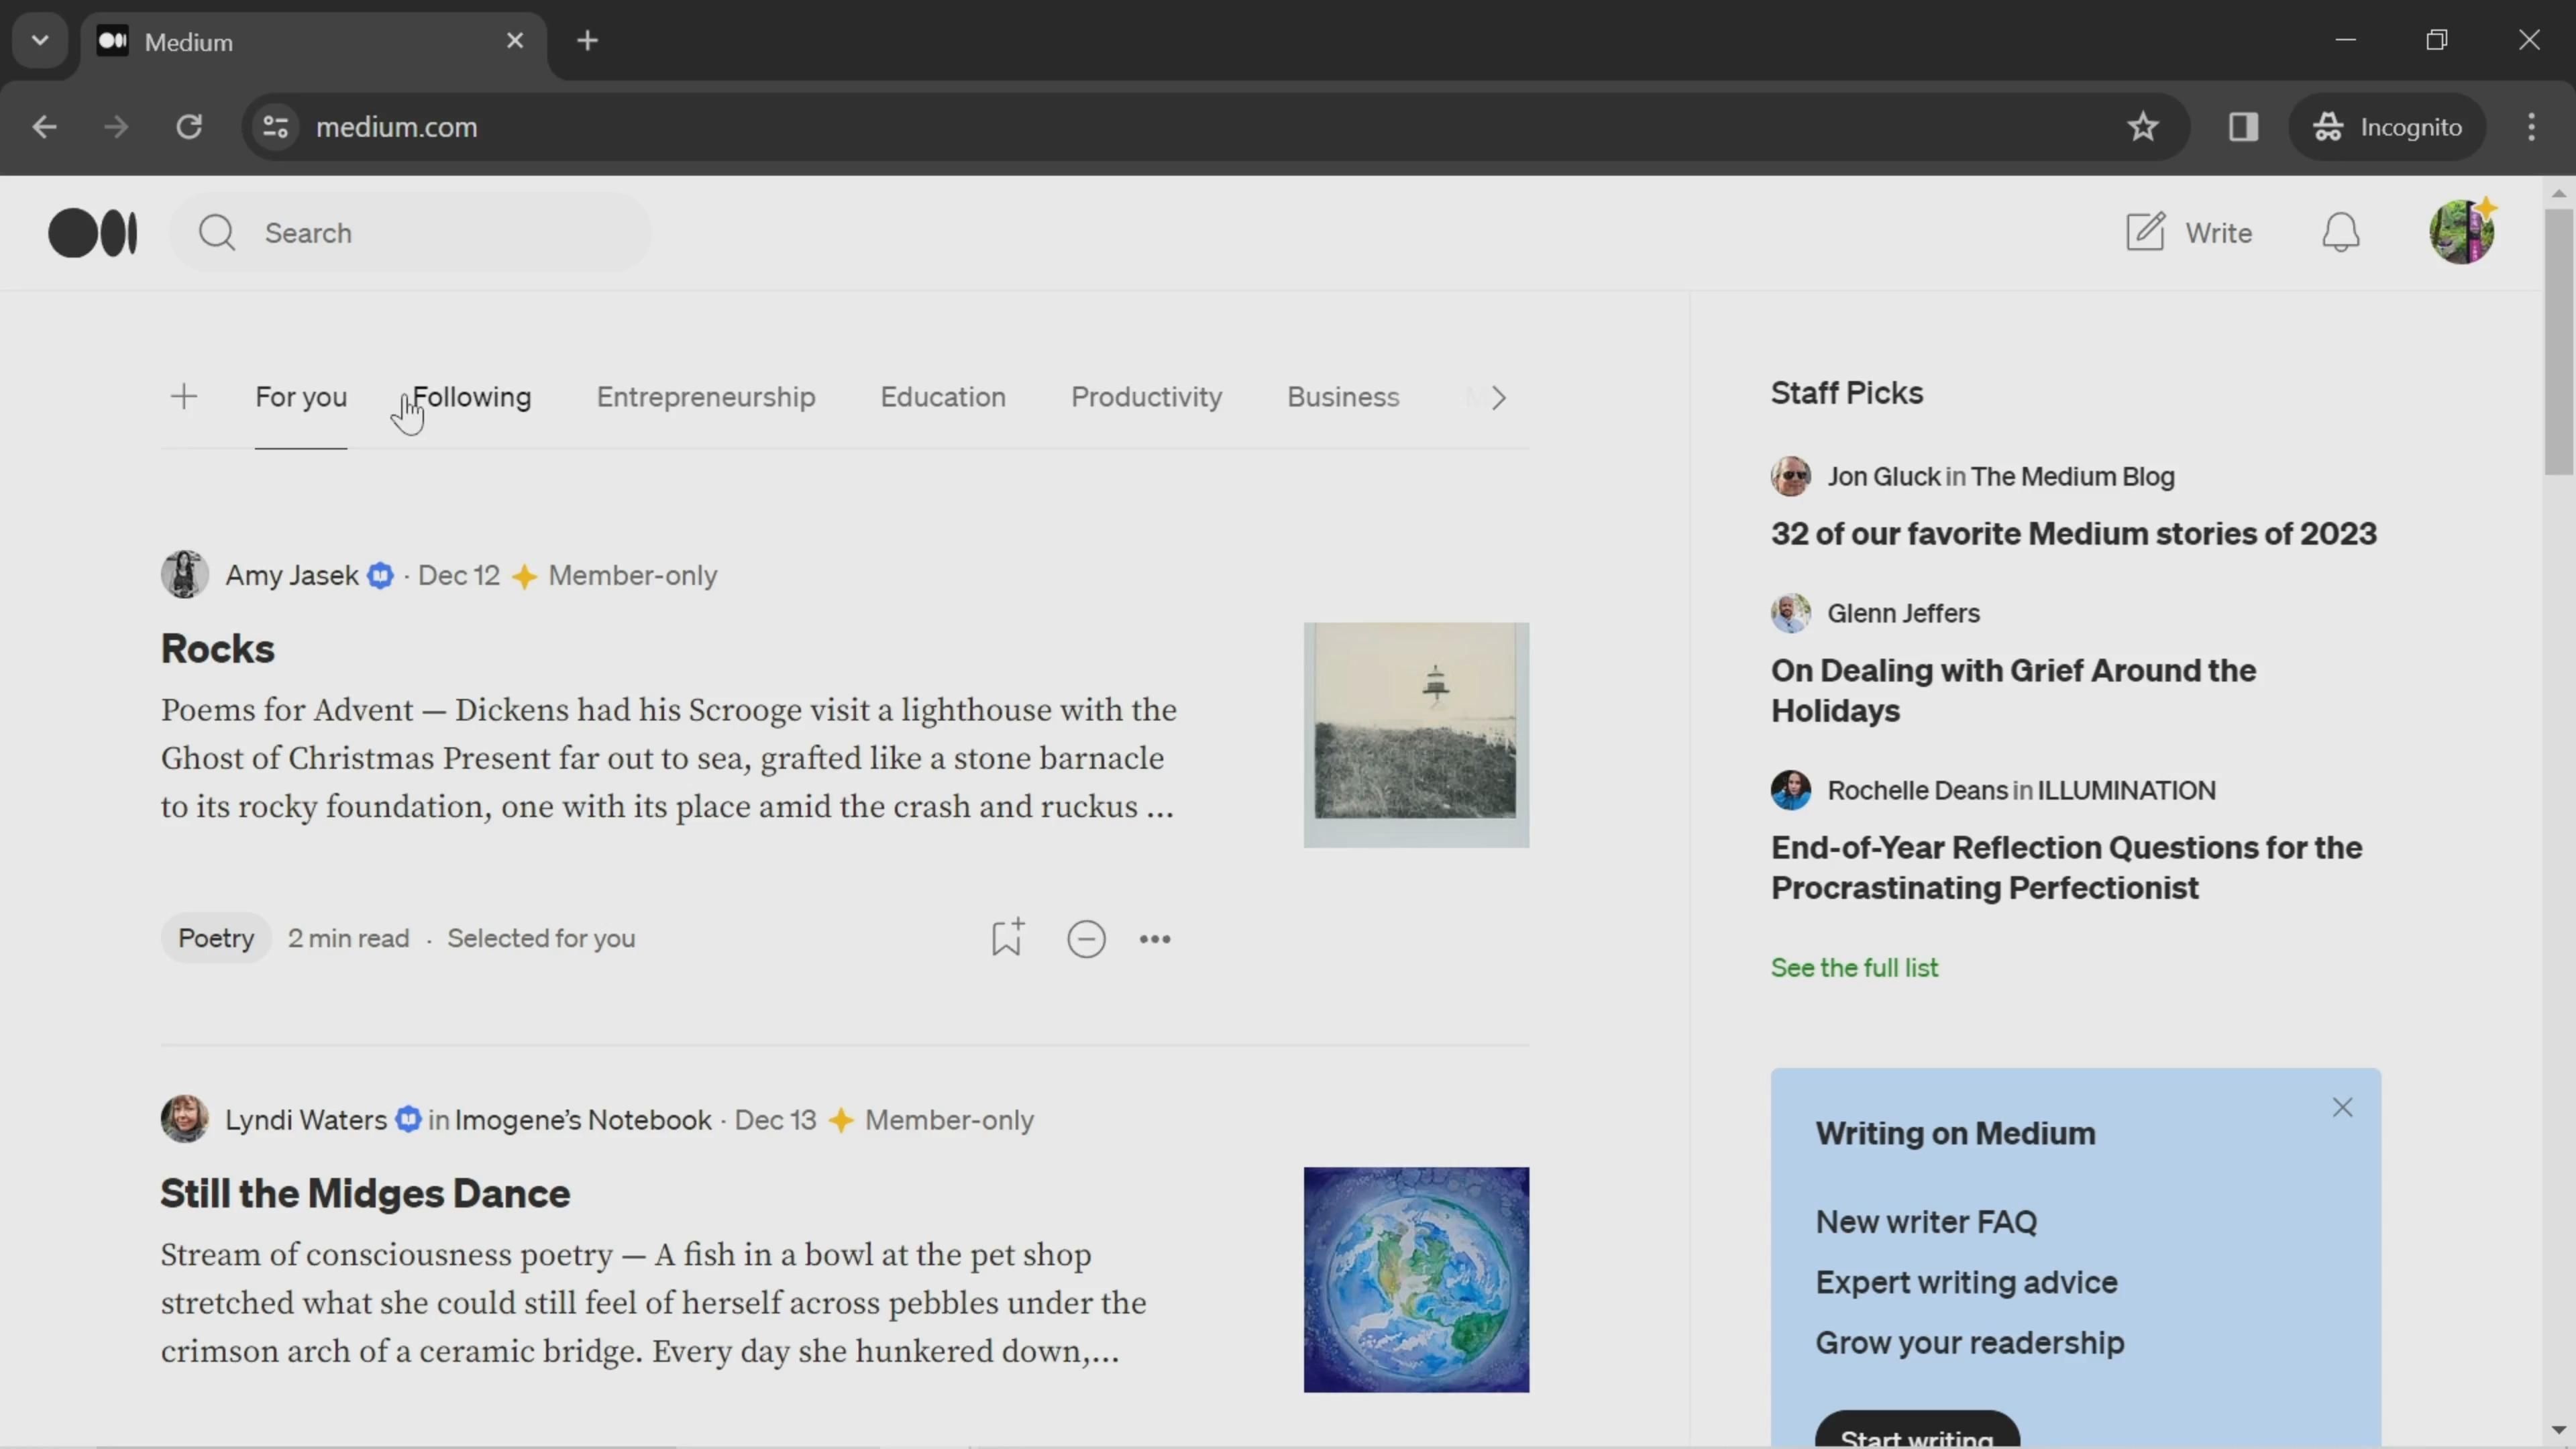Open the user profile avatar menu
The image size is (2576, 1449).
[x=2461, y=232]
